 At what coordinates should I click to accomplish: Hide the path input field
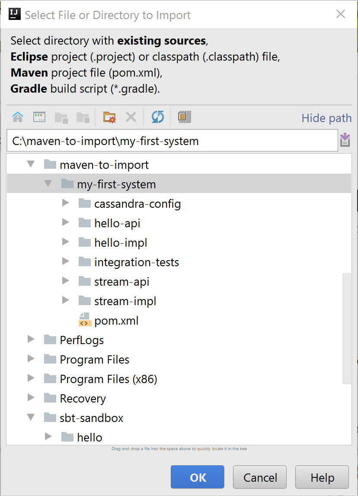326,118
